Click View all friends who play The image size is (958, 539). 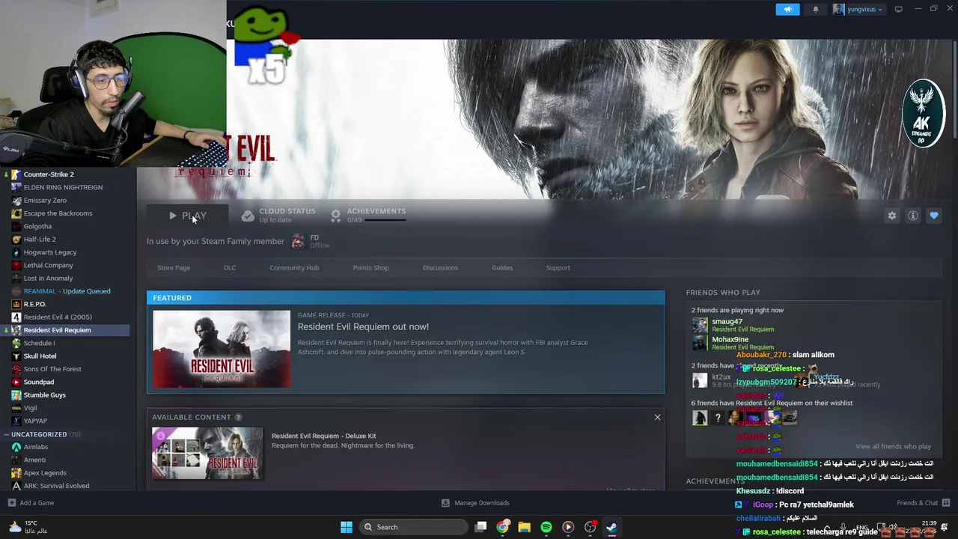pyautogui.click(x=893, y=446)
